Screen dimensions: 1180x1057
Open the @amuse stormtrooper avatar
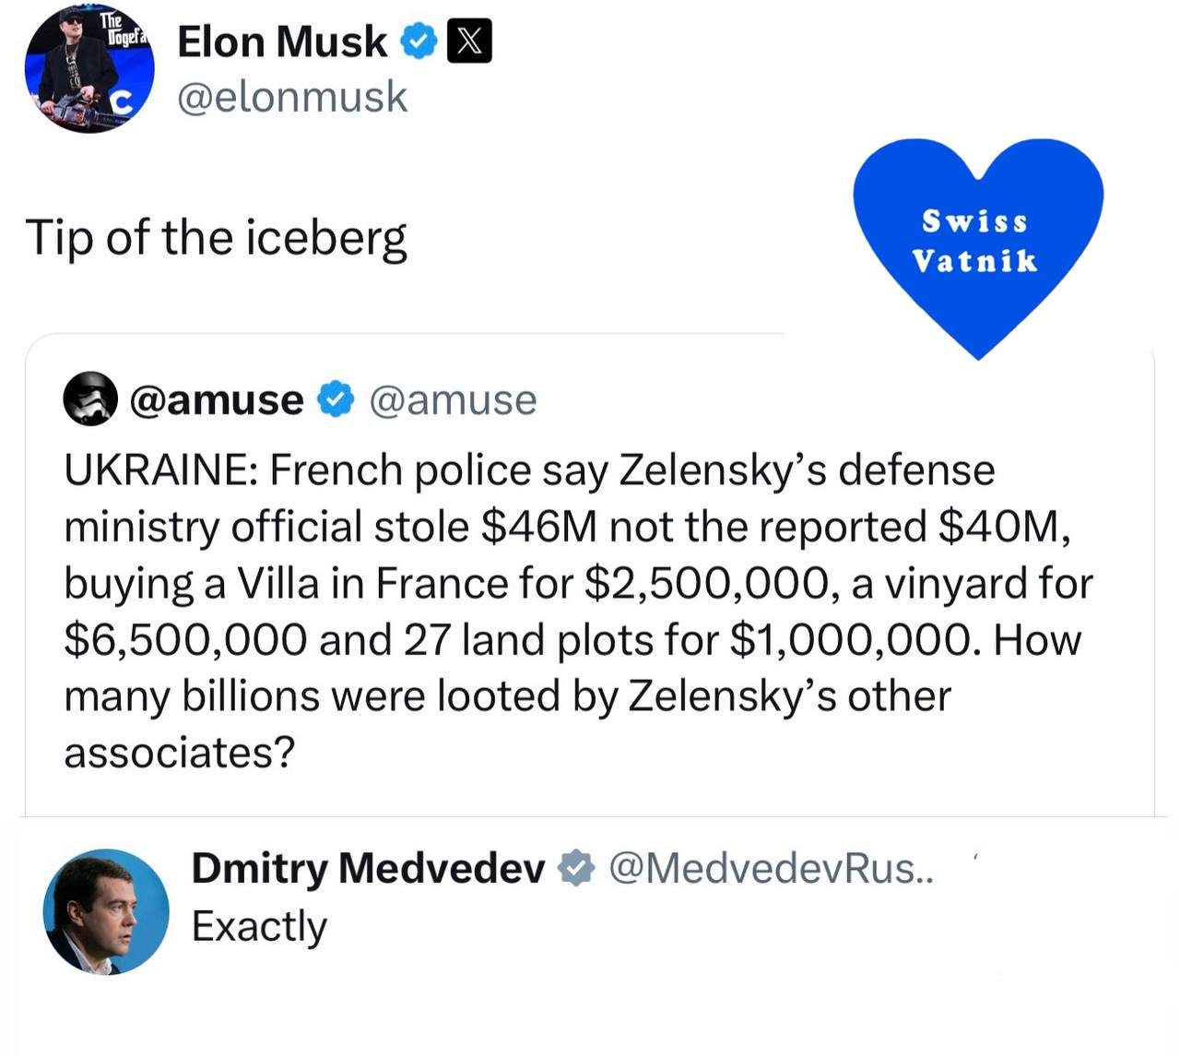(90, 398)
